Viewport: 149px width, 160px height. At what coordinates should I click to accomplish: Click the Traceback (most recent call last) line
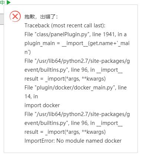click(65, 25)
